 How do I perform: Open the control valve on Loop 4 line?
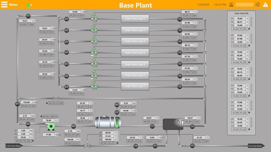94,51
